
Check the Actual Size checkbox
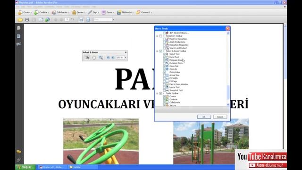tap(164, 75)
